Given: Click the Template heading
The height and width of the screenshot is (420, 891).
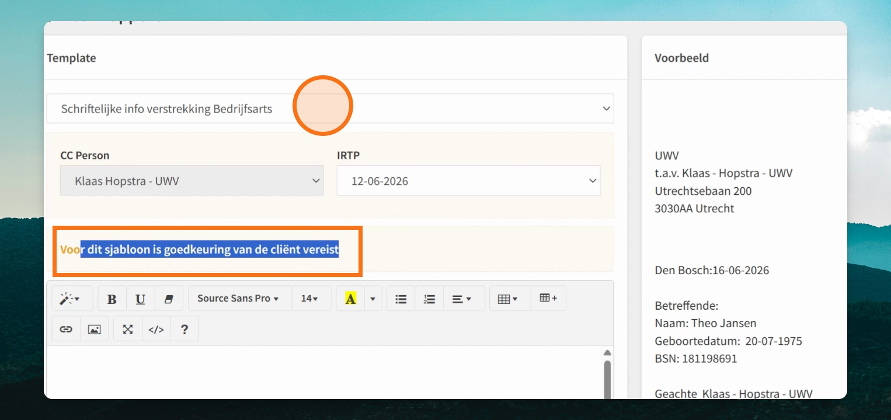Looking at the screenshot, I should [71, 58].
